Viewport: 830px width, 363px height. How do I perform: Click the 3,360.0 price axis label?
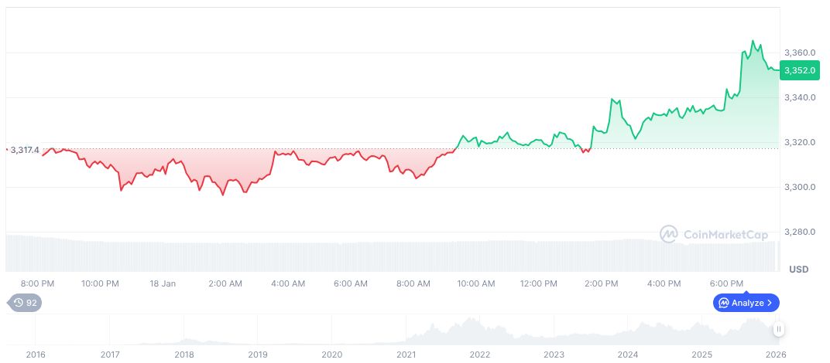tap(799, 53)
